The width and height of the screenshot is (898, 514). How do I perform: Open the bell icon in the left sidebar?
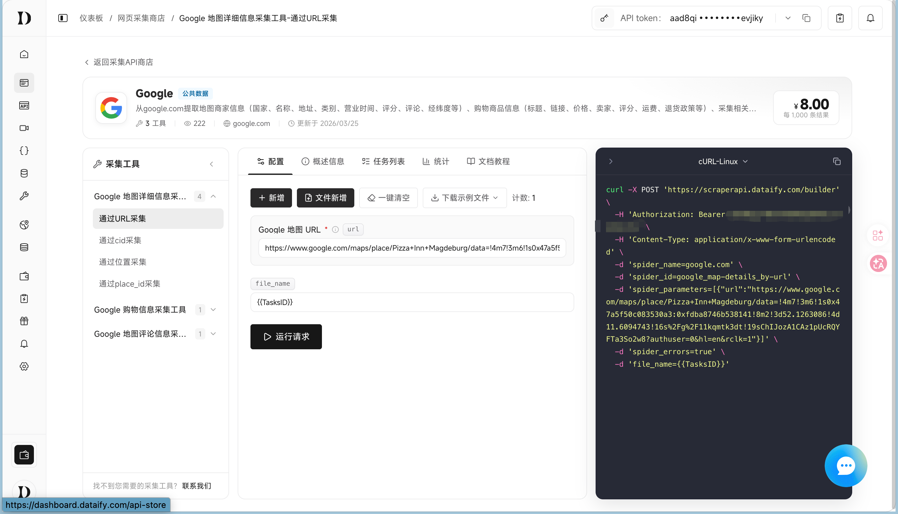tap(24, 344)
